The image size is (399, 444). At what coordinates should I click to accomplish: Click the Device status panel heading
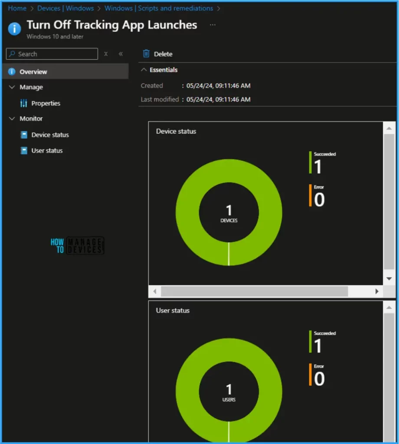click(x=176, y=131)
